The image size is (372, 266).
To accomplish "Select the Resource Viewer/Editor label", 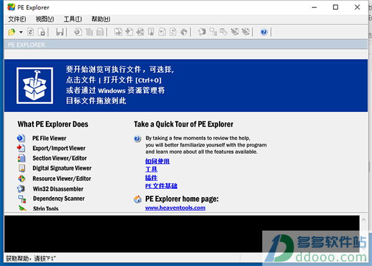I will click(61, 178).
